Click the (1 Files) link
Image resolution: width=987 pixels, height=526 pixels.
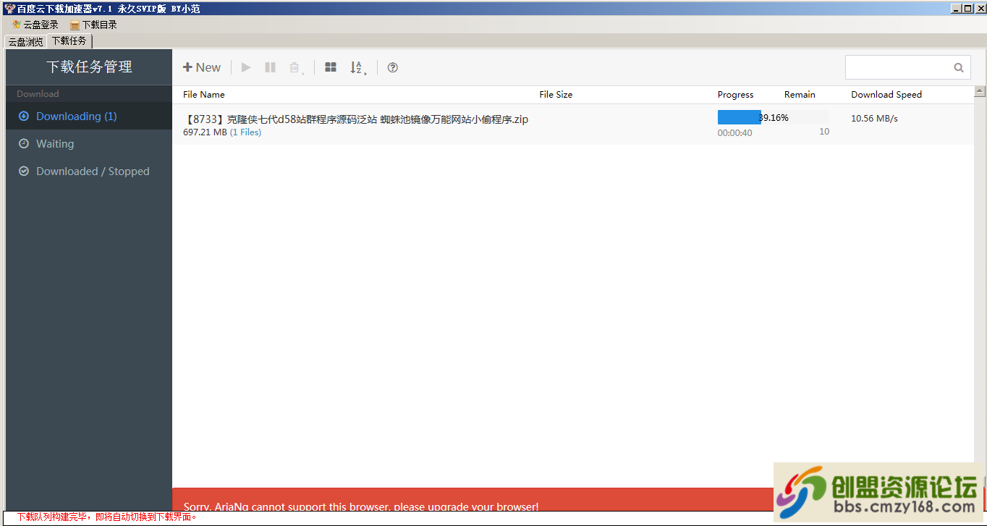(245, 132)
